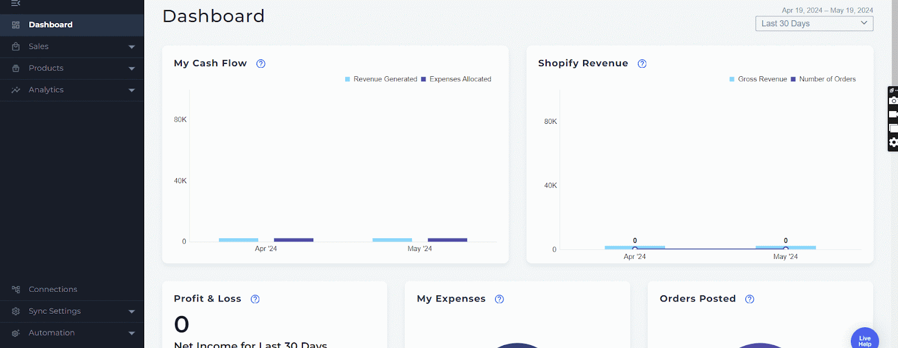
Task: Open the Last 30 Days date range dropdown
Action: point(814,24)
